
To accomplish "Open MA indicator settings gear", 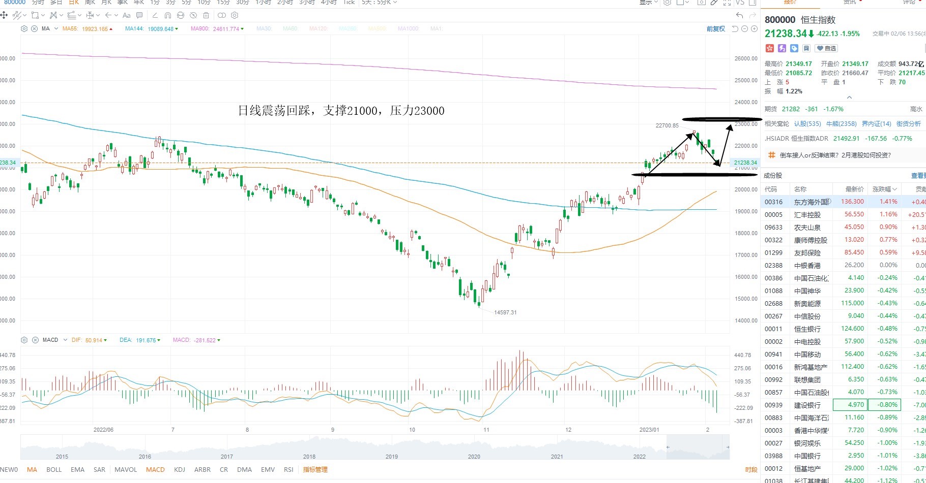I will [24, 29].
